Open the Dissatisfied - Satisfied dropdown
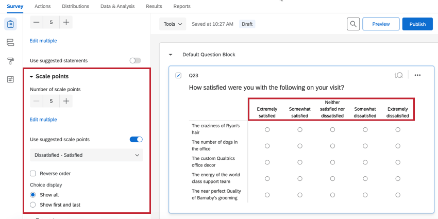Screen dimensions: 438x219 87,155
